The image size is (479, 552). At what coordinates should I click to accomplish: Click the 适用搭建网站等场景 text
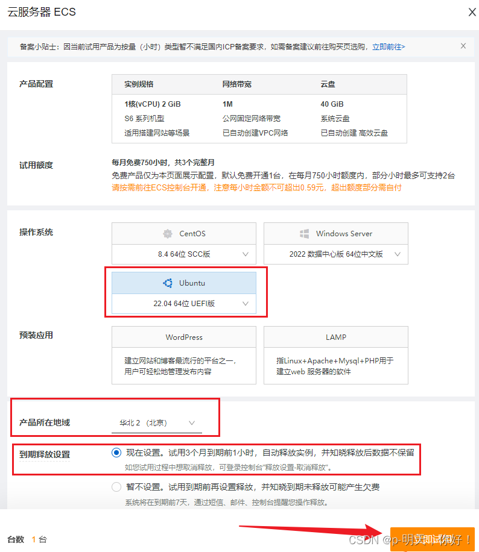(157, 133)
